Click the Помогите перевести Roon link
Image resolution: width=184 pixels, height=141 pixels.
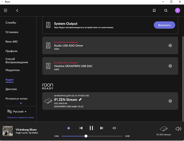[x=21, y=117]
